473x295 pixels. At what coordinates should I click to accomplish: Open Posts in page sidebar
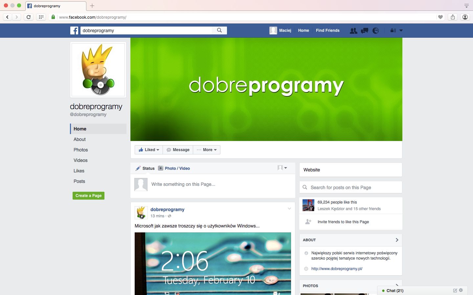coord(79,181)
